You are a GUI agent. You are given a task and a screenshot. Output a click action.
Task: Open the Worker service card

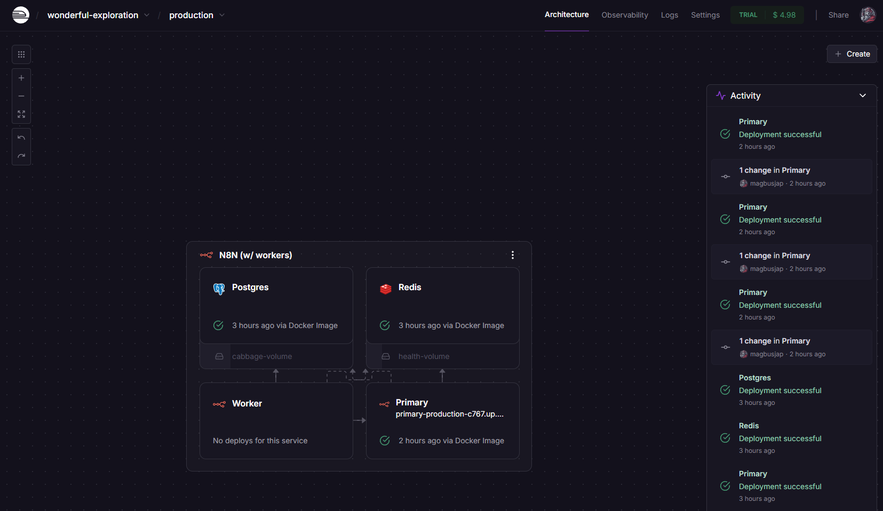pyautogui.click(x=276, y=421)
